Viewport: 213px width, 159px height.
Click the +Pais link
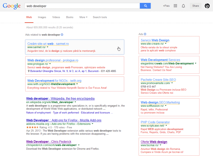(x=166, y=6)
